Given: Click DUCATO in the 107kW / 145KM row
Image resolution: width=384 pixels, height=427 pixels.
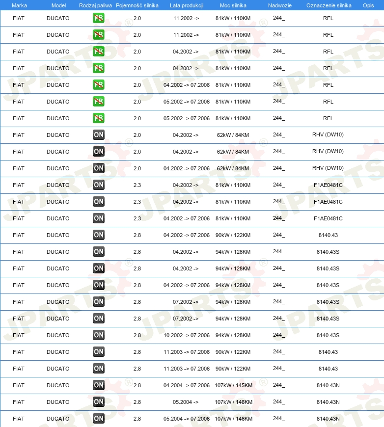Looking at the screenshot, I should point(58,385).
